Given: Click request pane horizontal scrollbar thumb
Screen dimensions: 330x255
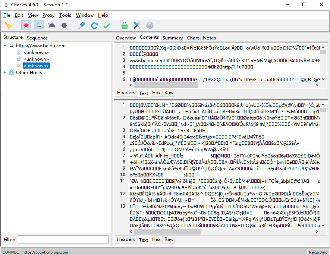Looking at the screenshot, I should (166, 85).
